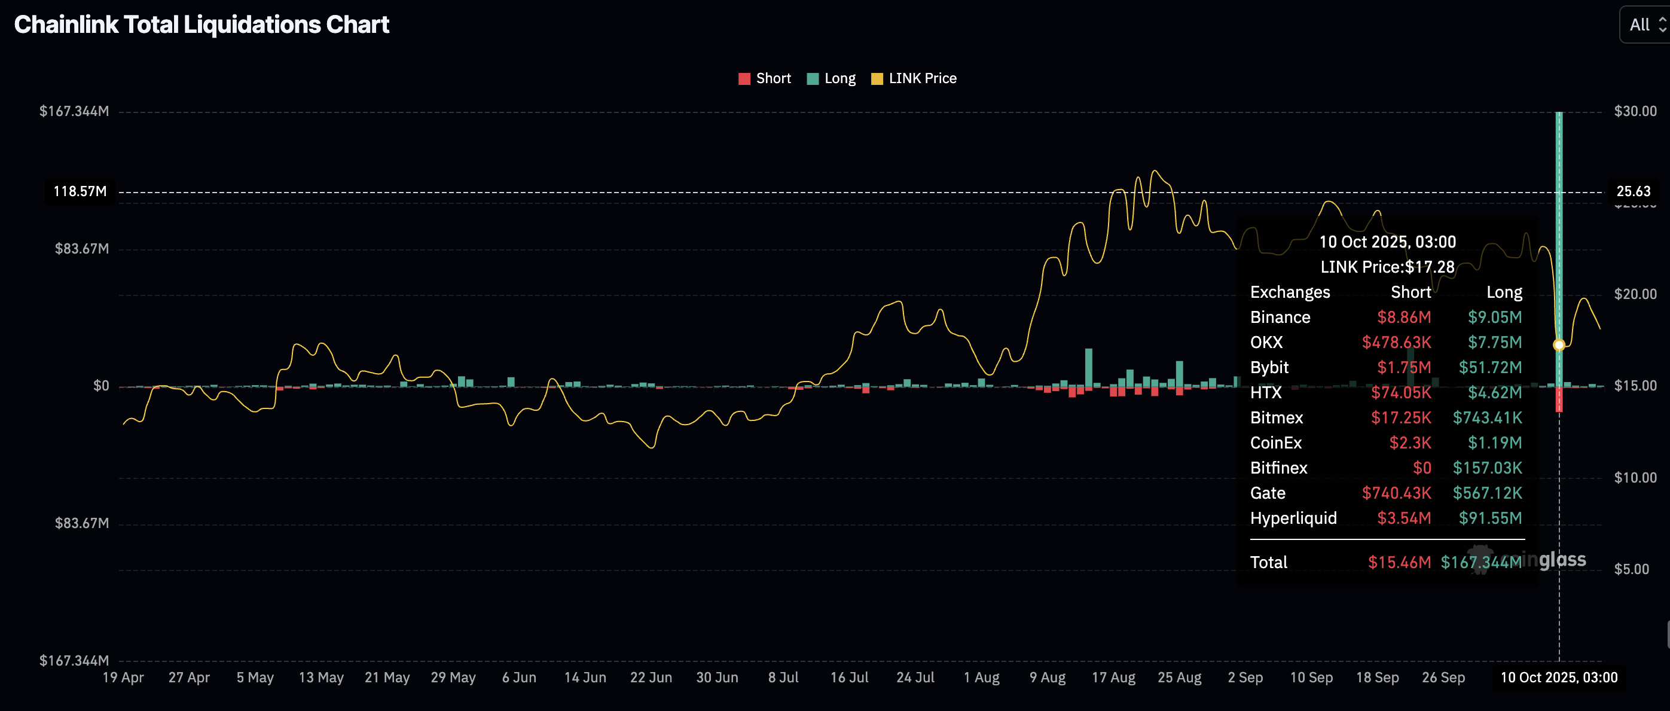
Task: Click the yellow LINK Price legend swatch
Action: tap(877, 78)
